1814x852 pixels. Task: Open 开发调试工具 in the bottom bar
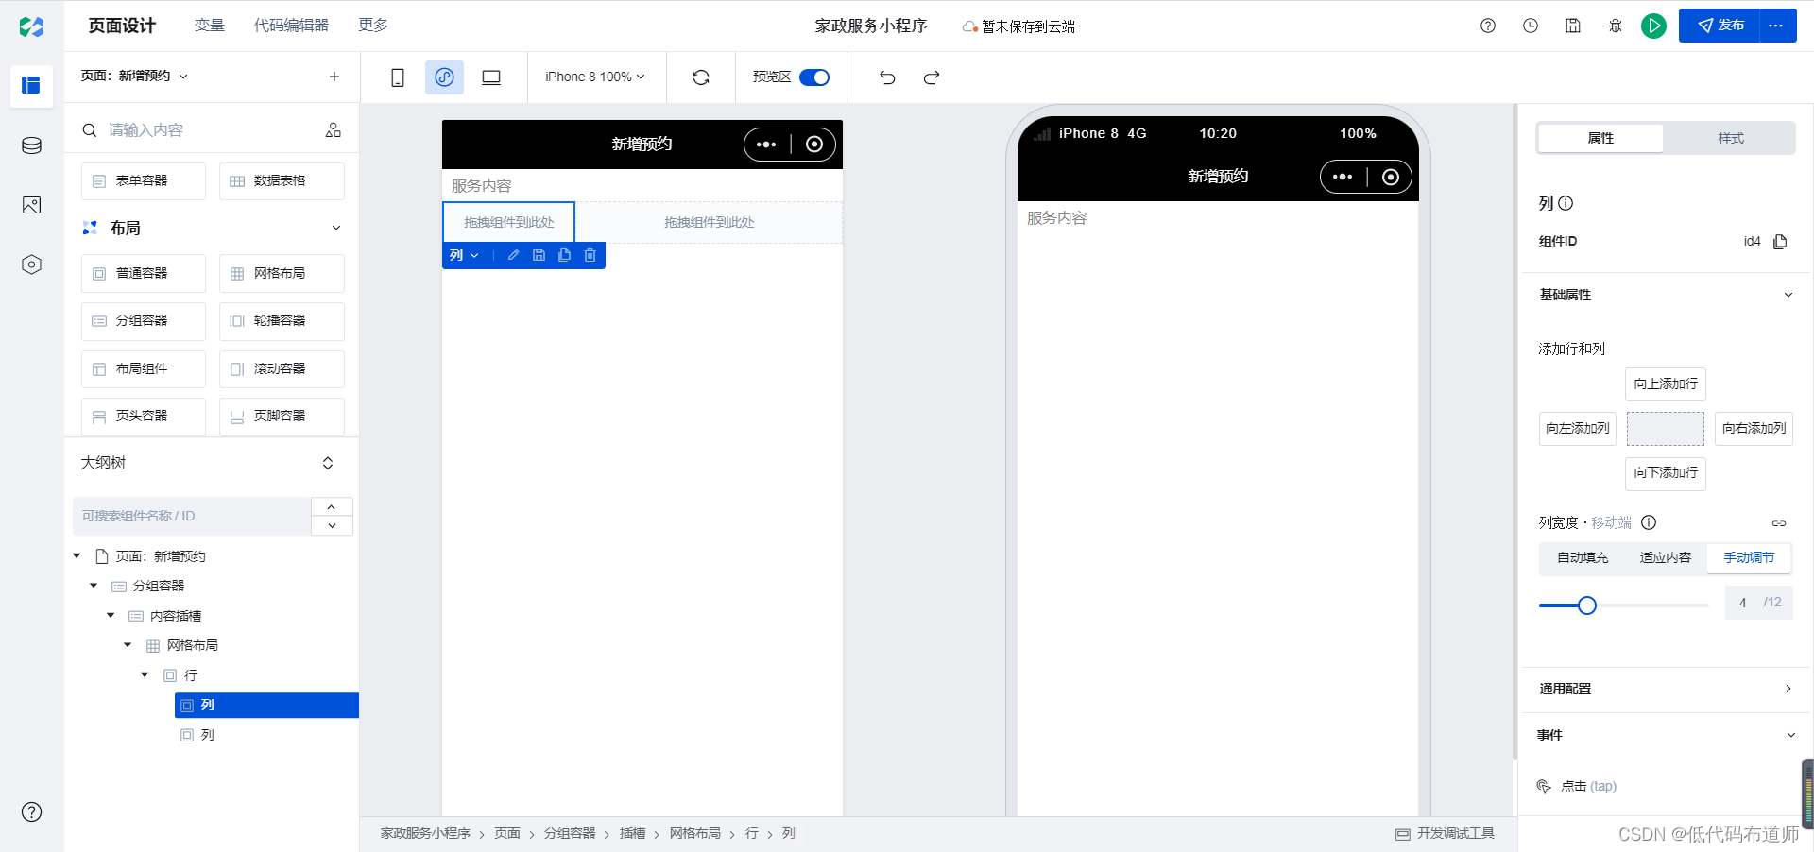click(x=1446, y=833)
